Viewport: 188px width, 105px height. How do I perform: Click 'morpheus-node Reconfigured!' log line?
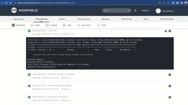click(41, 67)
